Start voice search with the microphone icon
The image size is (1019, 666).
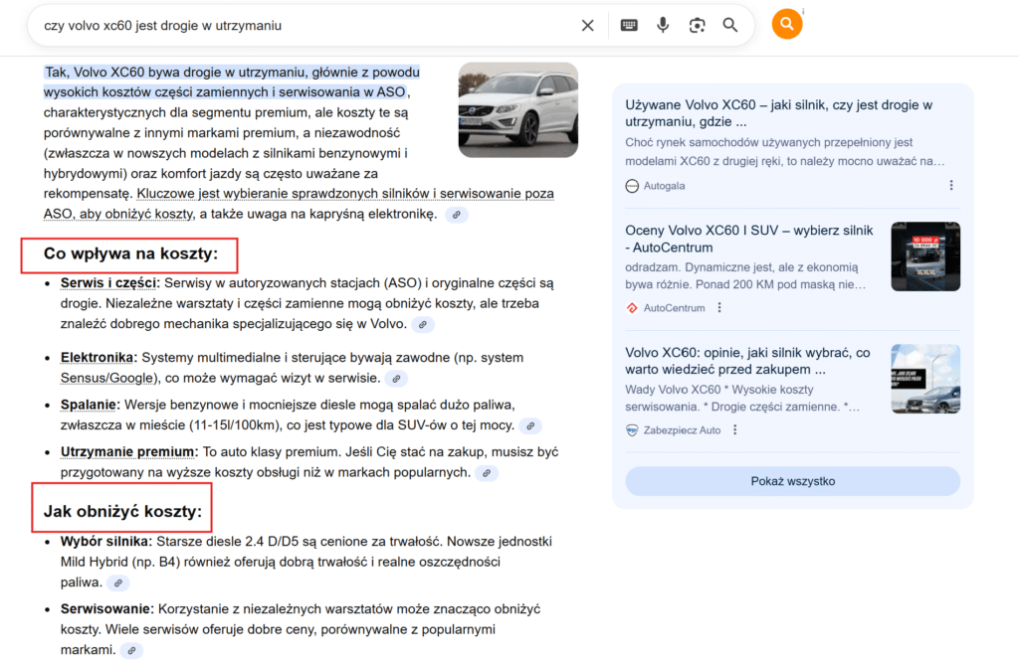pyautogui.click(x=663, y=24)
